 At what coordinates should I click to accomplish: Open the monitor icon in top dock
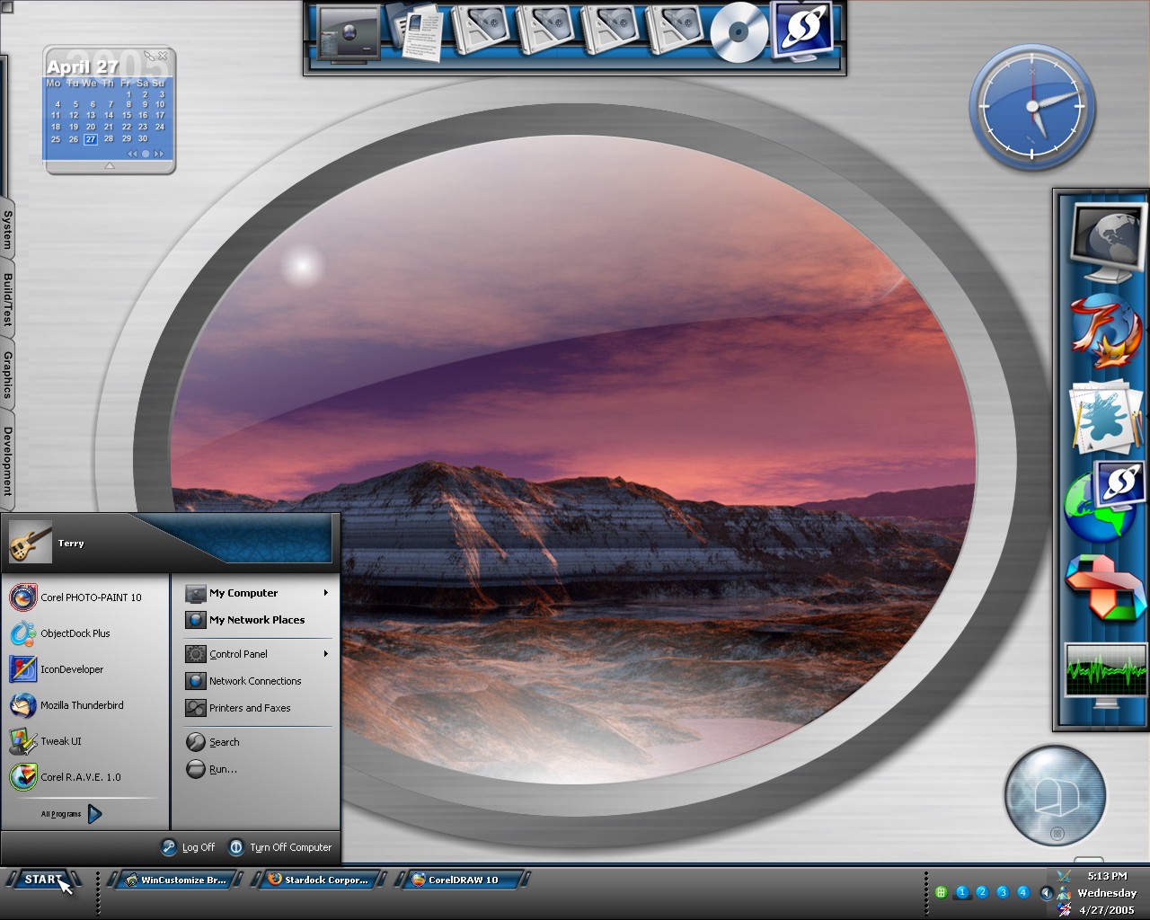[x=349, y=33]
